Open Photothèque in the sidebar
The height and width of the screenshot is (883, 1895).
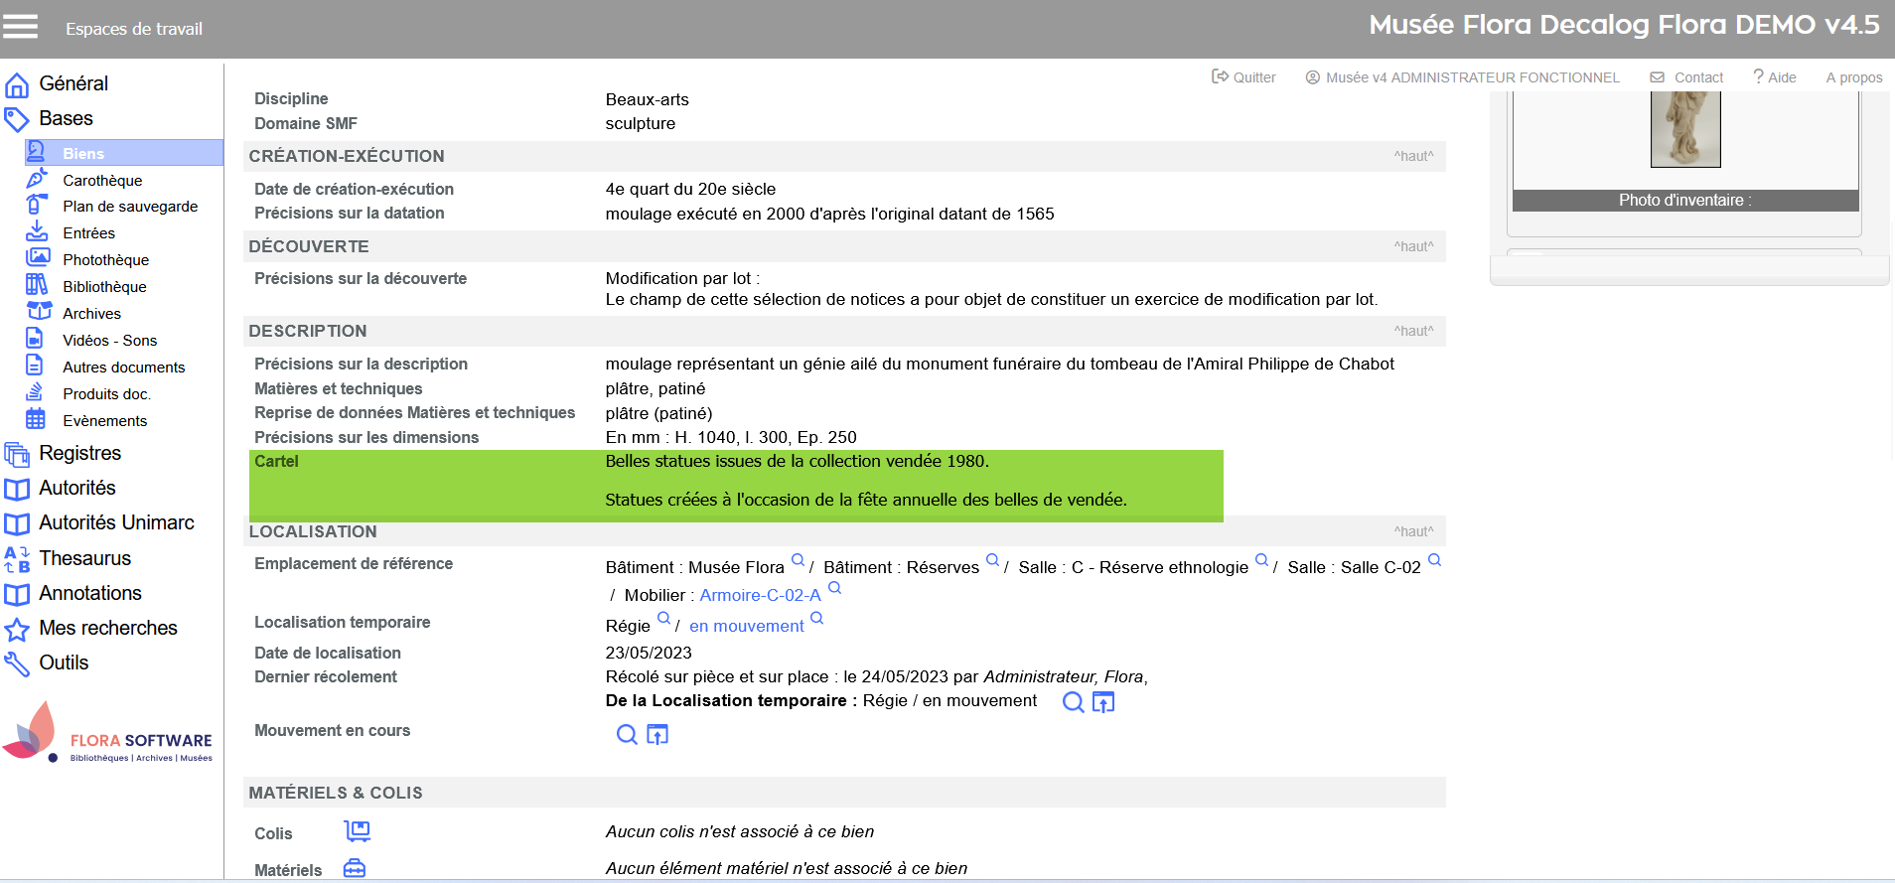[105, 260]
